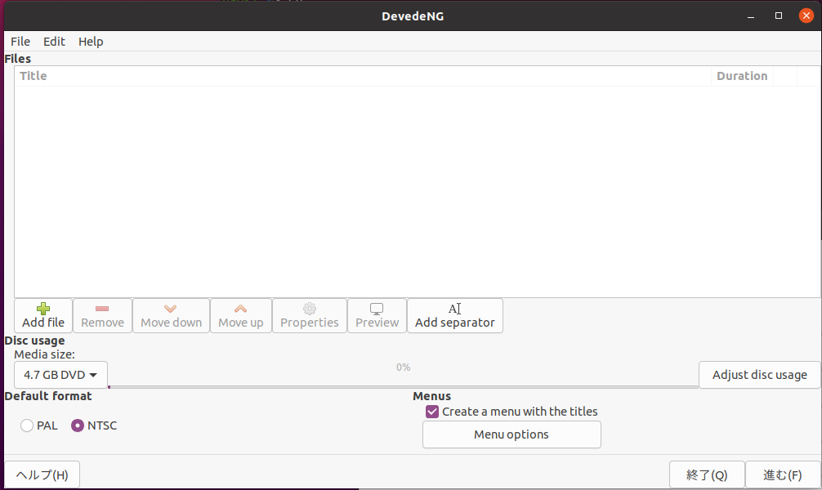822x490 pixels.
Task: Toggle Create a menu with the titles
Action: pyautogui.click(x=432, y=412)
